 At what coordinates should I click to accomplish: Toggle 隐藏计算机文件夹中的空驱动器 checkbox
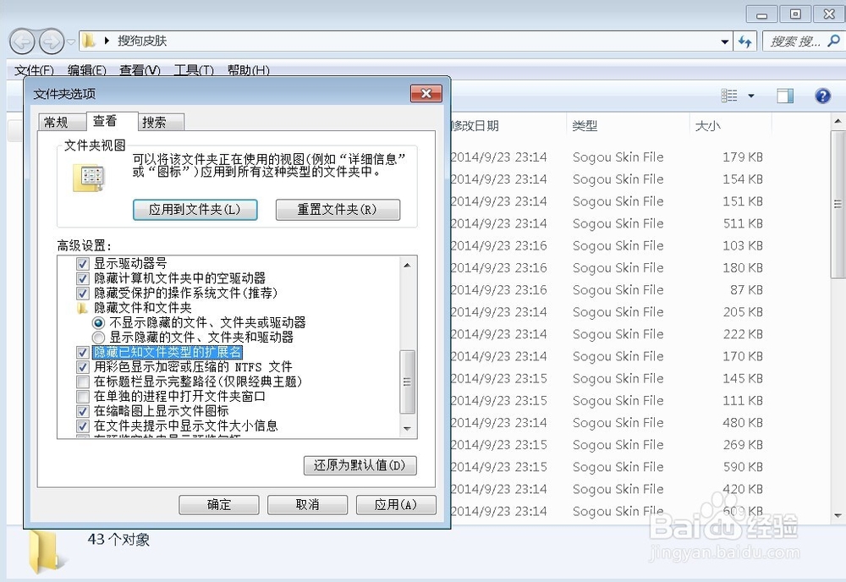[x=83, y=278]
